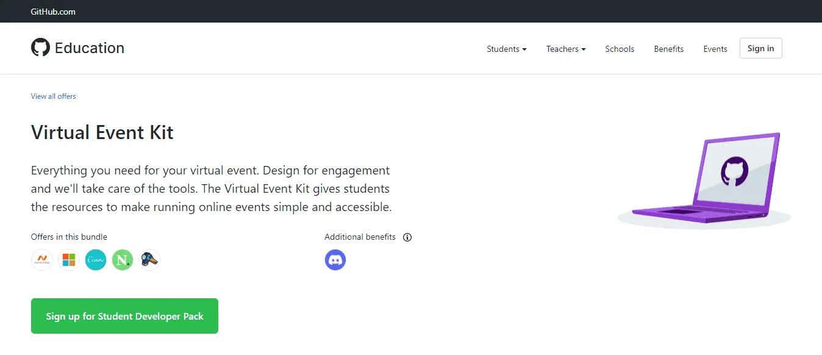822x355 pixels.
Task: Click Sign up for Student Developer Pack
Action: click(x=124, y=316)
